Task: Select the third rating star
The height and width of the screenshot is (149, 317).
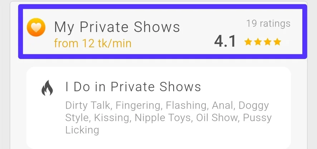Action: pos(267,42)
